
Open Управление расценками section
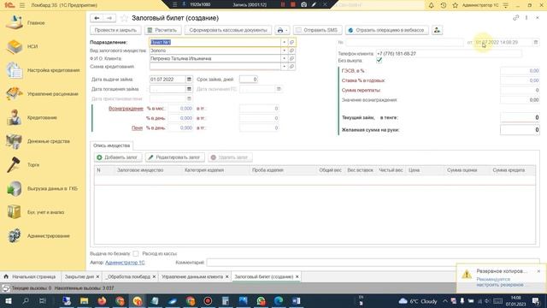pos(52,94)
